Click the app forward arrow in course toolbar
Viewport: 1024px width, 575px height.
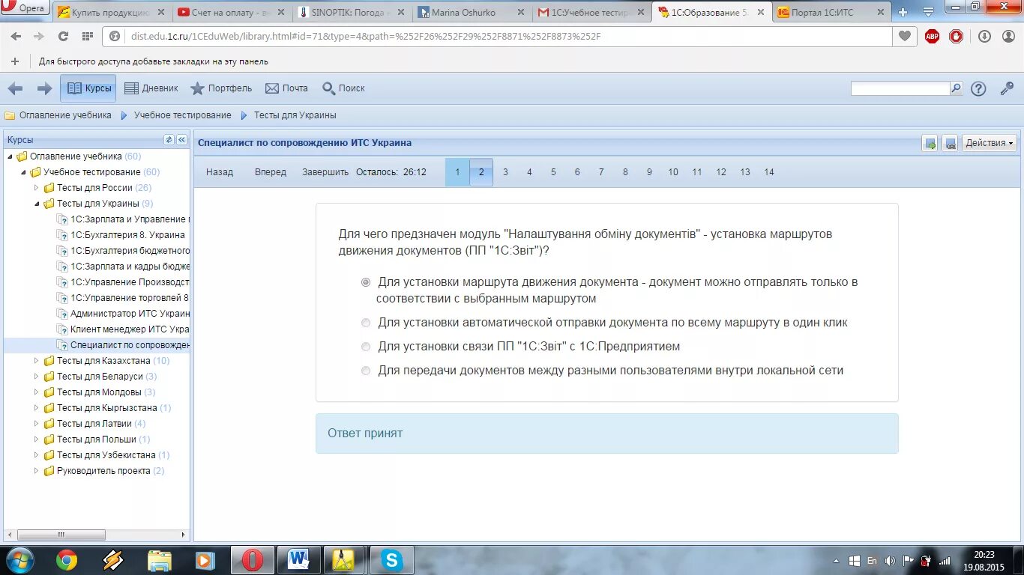point(44,88)
